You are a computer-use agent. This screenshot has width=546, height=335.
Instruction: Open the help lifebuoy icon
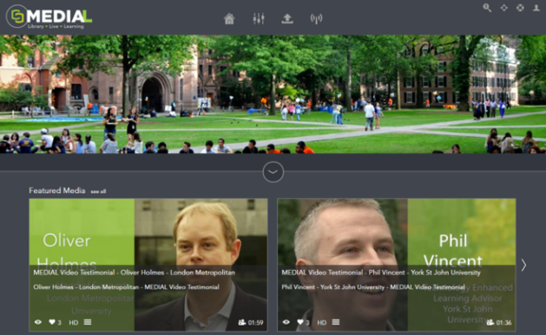click(520, 8)
